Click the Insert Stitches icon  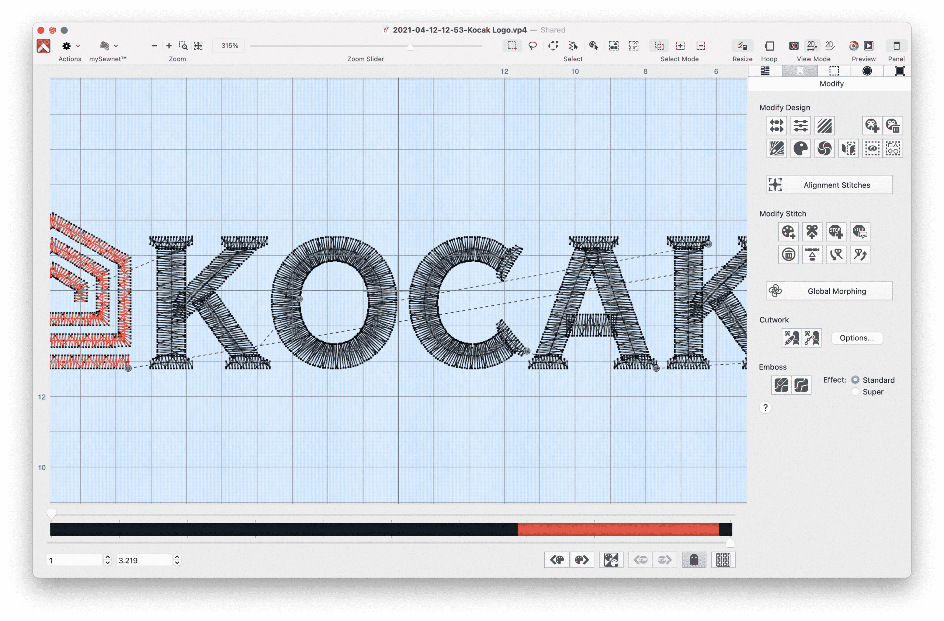click(x=812, y=255)
